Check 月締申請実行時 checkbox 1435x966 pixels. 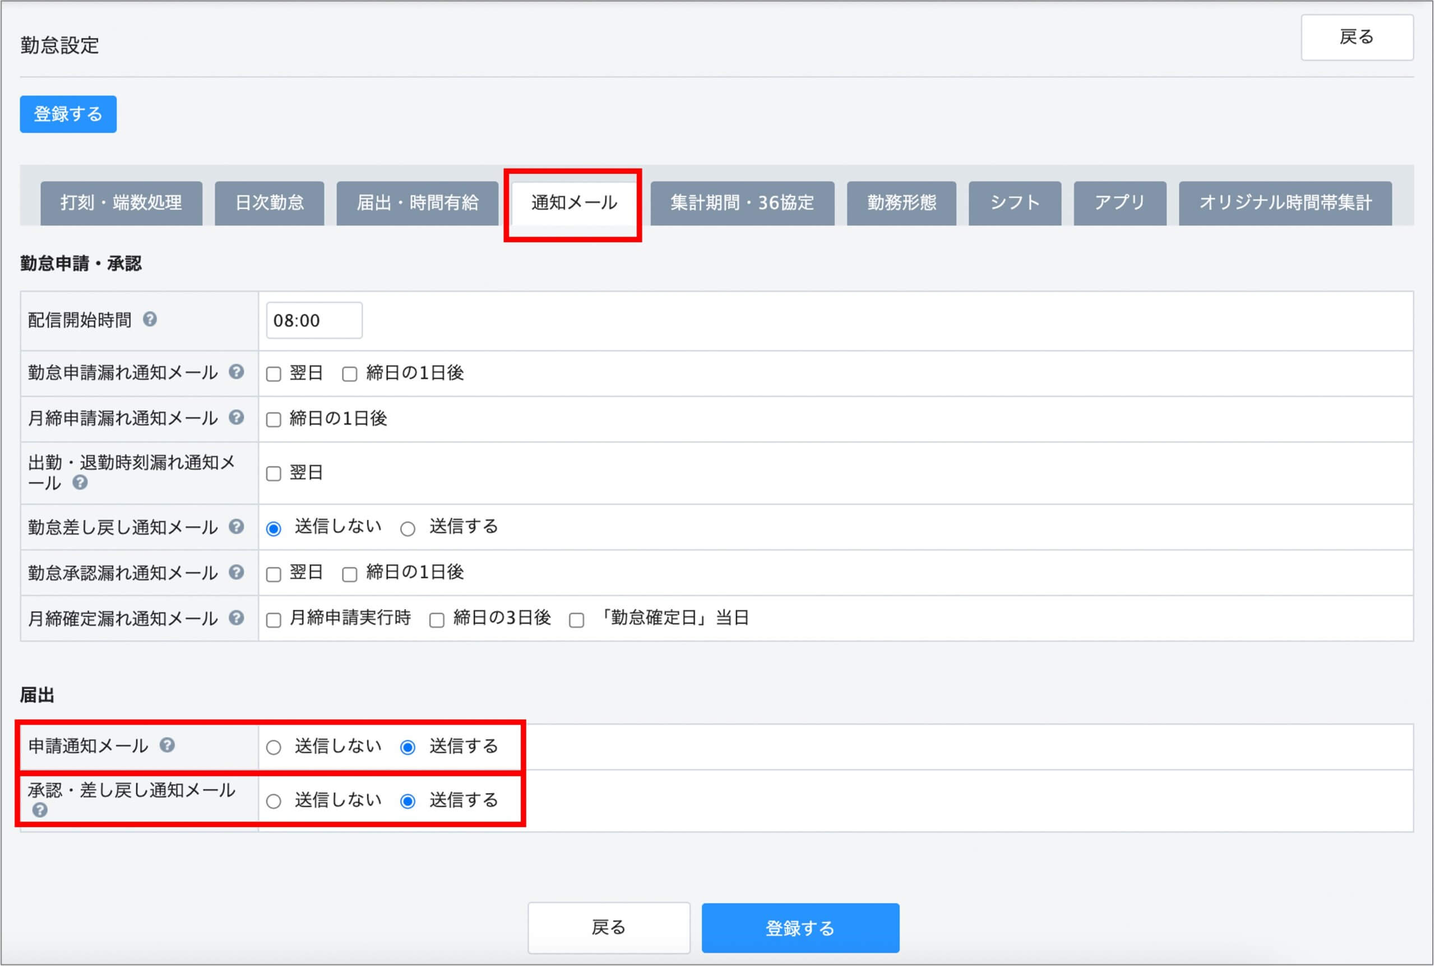(274, 620)
